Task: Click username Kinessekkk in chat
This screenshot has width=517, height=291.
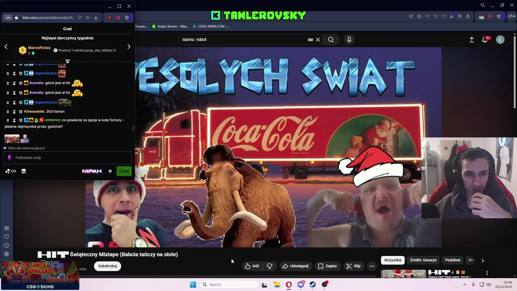Action: pos(34,112)
